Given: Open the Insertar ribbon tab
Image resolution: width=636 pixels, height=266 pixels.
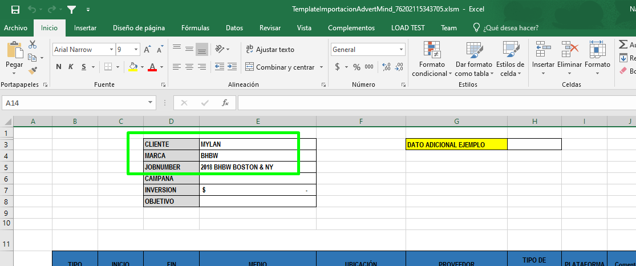Looking at the screenshot, I should coord(85,28).
